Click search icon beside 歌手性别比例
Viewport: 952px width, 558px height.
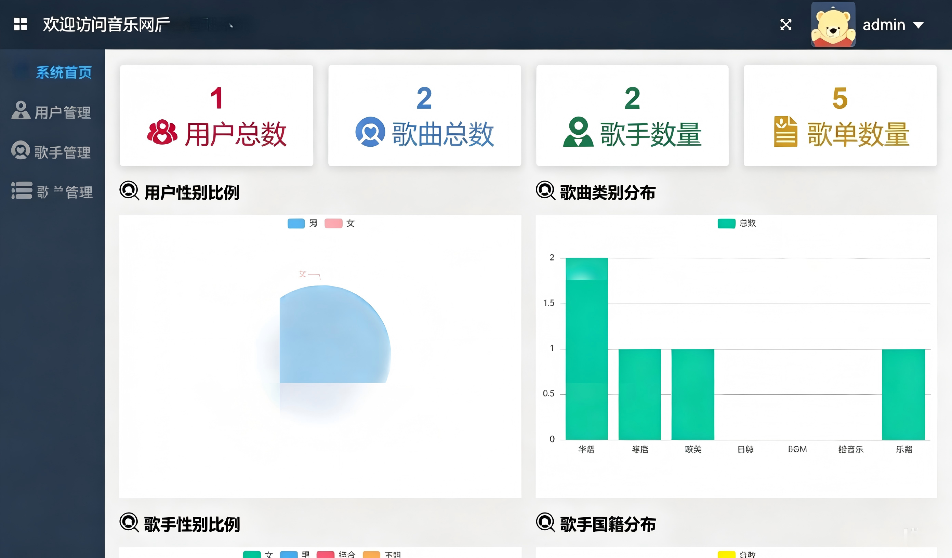130,522
